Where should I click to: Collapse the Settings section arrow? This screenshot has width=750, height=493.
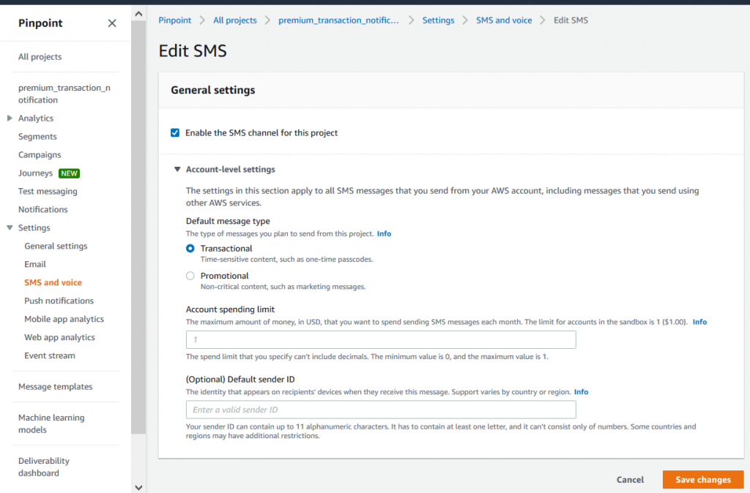coord(10,228)
